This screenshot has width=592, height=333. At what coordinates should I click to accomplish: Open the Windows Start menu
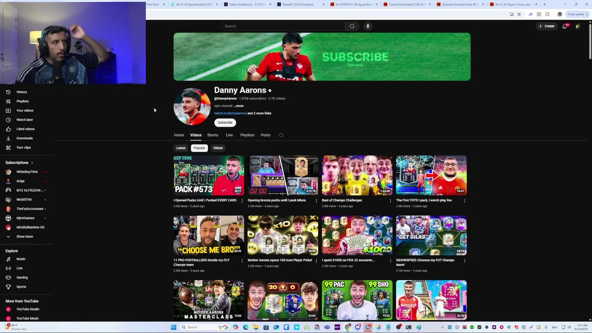coord(173,327)
